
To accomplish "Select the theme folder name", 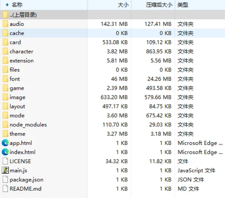I will [x=17, y=134].
